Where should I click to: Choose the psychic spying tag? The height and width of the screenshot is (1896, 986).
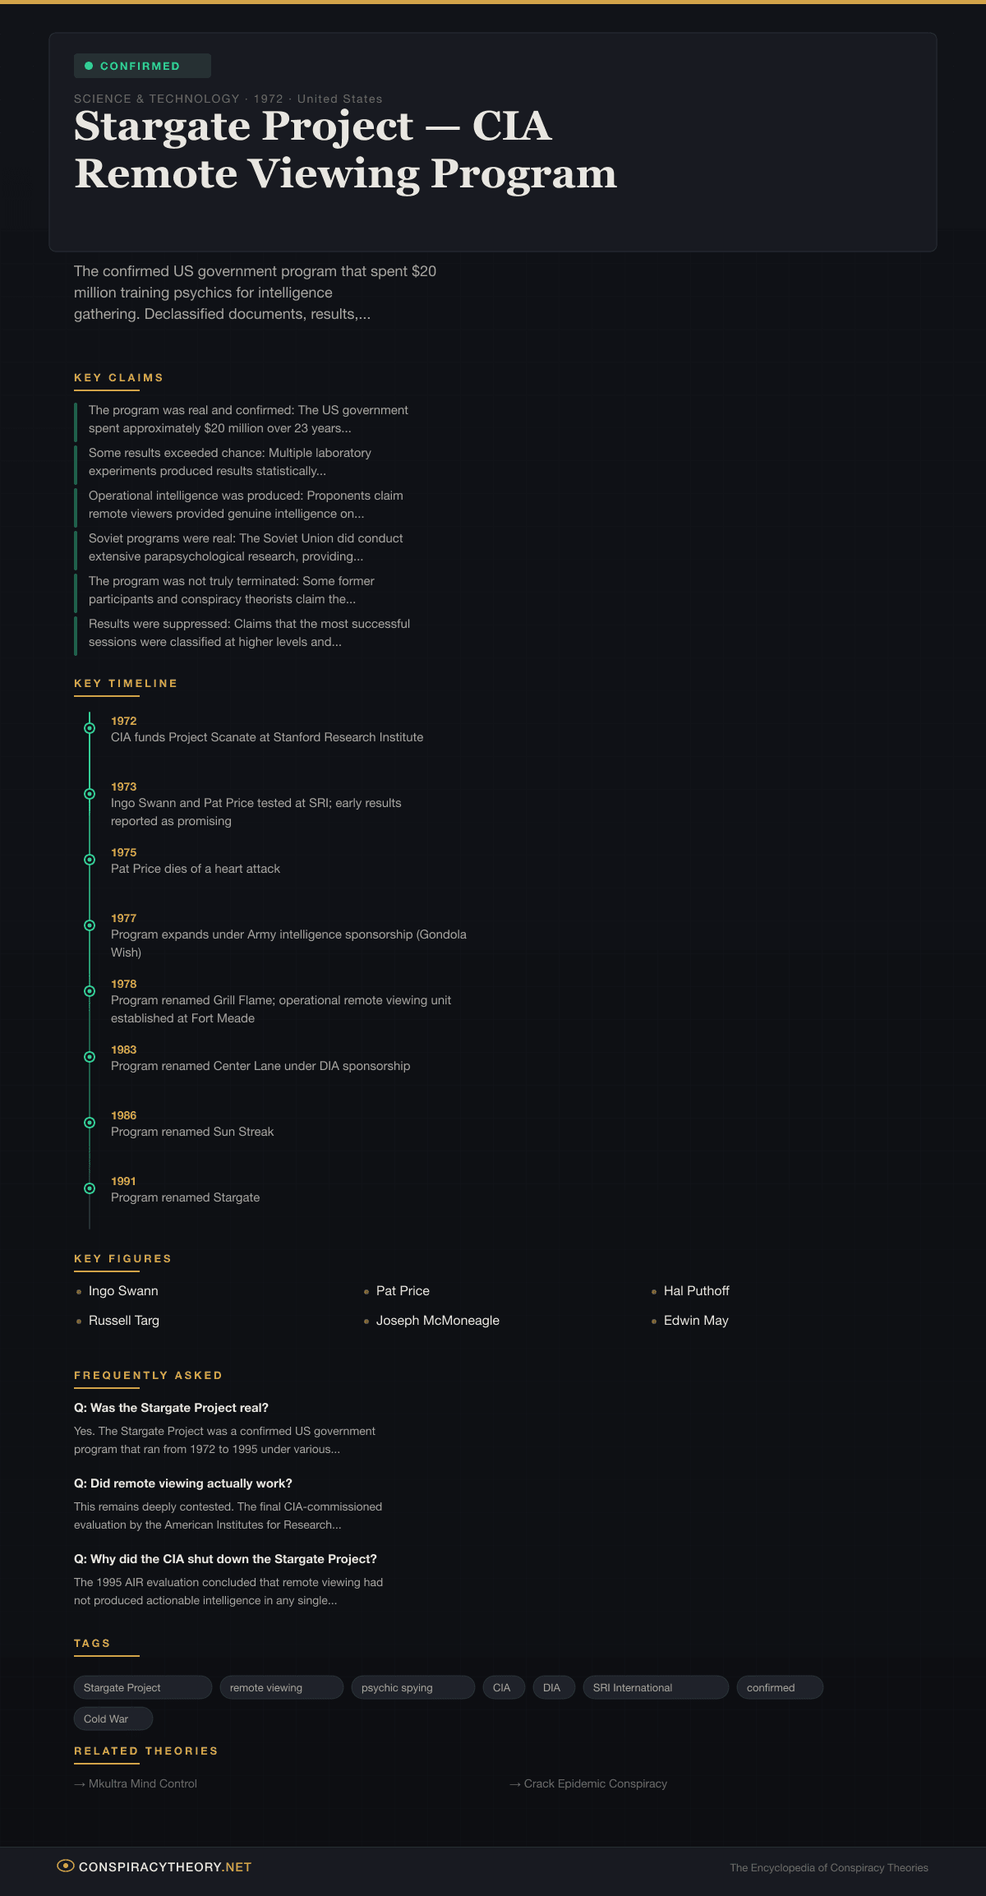click(x=412, y=1687)
